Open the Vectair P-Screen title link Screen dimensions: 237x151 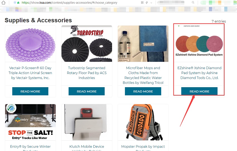[x=30, y=73]
